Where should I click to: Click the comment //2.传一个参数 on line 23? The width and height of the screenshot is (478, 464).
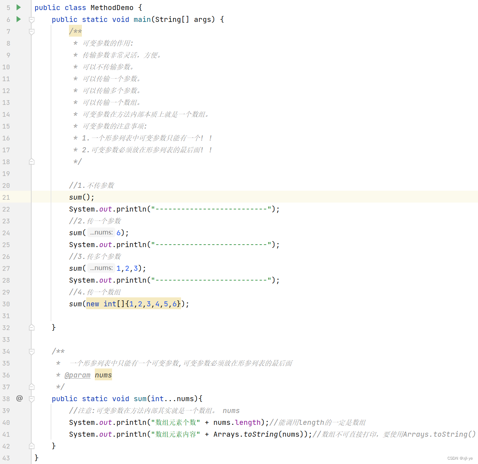95,221
